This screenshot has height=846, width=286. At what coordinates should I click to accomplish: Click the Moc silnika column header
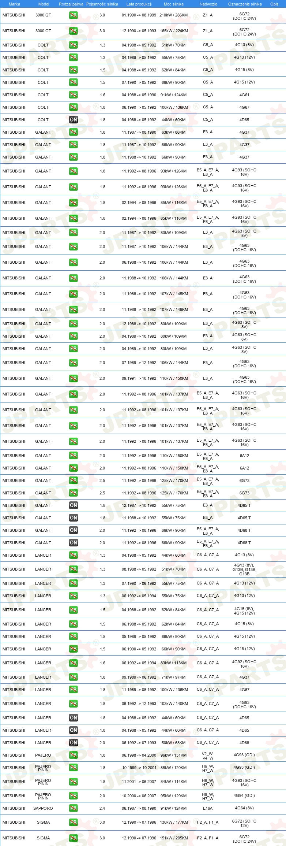coord(174,4)
